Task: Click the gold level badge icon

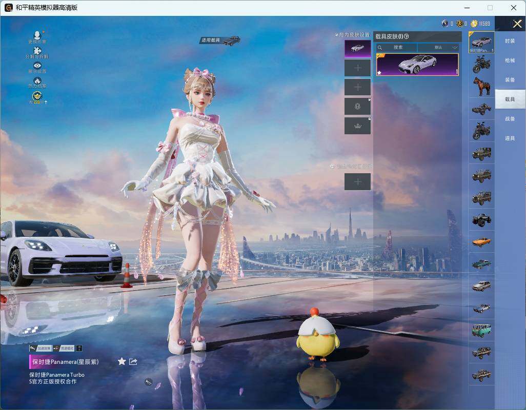Action: pos(37,97)
